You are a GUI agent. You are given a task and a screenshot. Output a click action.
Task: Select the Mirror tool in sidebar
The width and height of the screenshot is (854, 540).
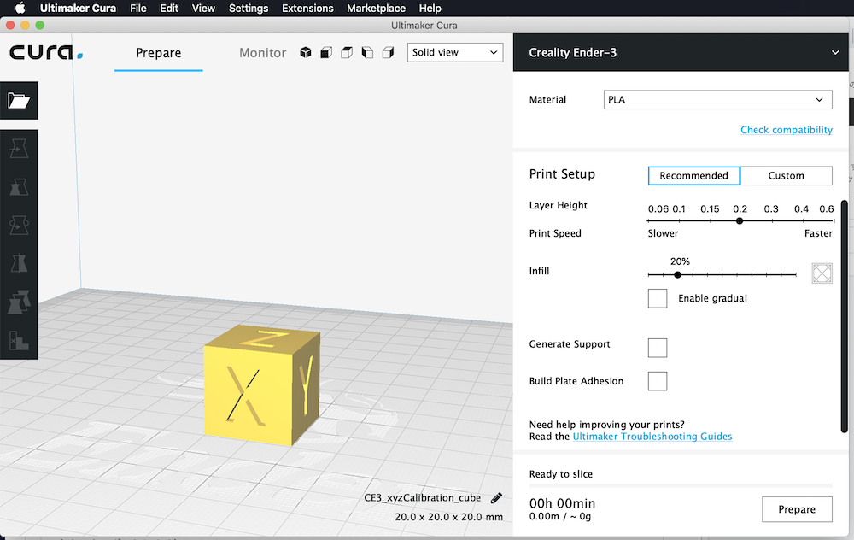click(x=19, y=263)
